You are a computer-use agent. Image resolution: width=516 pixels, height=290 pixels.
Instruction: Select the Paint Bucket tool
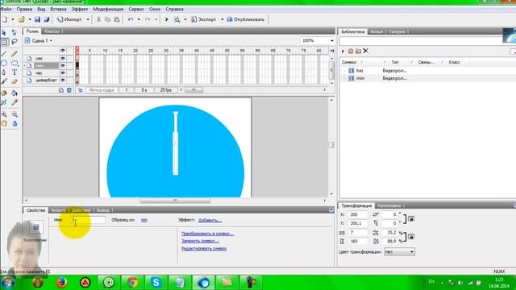point(15,93)
